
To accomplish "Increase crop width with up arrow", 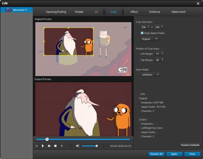I will pyautogui.click(x=149, y=26).
